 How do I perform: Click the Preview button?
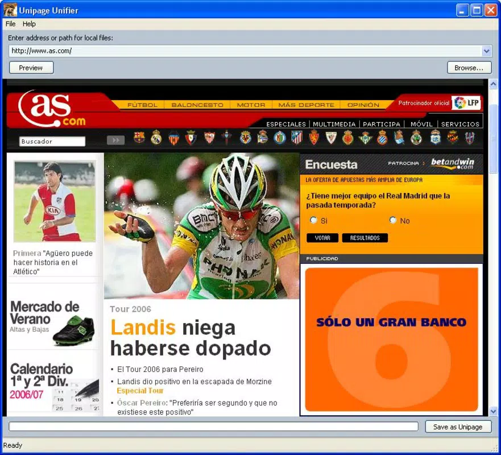31,68
